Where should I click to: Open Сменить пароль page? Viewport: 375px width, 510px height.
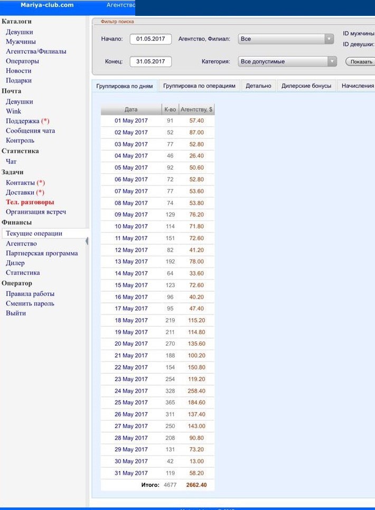(x=30, y=303)
